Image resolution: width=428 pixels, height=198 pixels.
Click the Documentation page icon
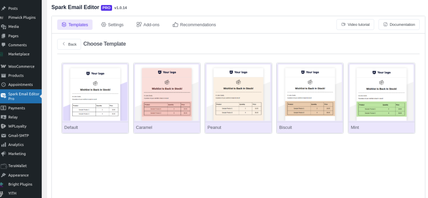[385, 25]
